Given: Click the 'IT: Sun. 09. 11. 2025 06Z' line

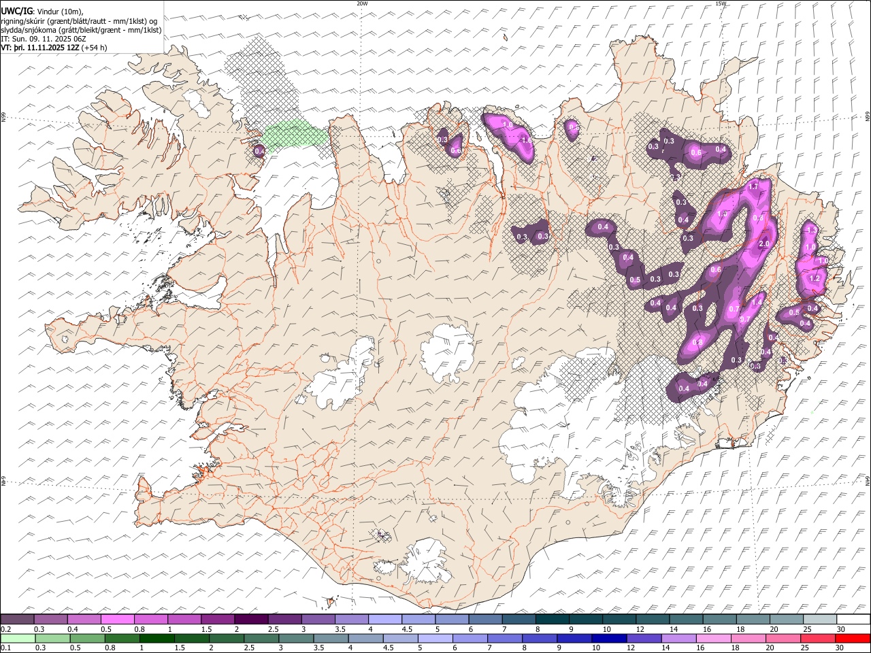Looking at the screenshot, I should 44,39.
